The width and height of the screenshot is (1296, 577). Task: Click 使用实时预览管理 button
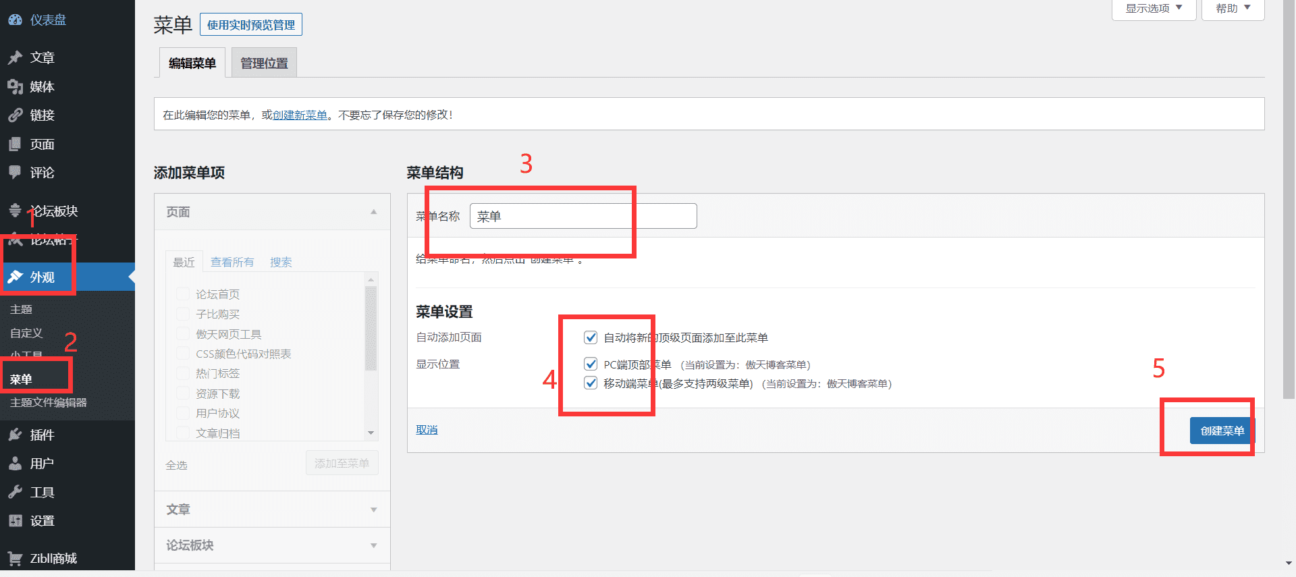click(x=251, y=25)
